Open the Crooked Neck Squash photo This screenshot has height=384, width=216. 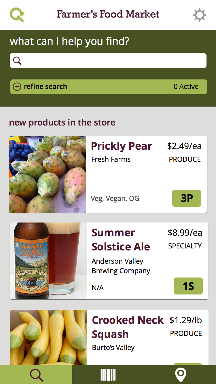(x=48, y=337)
